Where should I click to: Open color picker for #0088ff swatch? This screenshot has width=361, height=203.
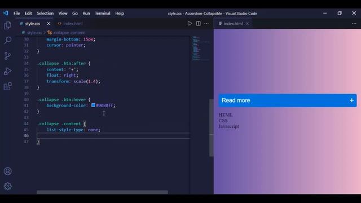pyautogui.click(x=93, y=105)
